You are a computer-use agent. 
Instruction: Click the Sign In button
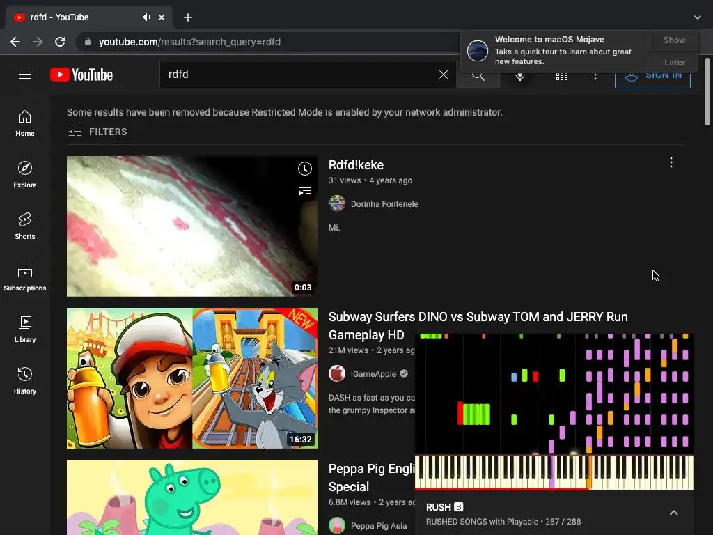[652, 78]
